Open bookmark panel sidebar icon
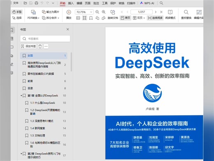This screenshot has height=161, width=214. (x=12, y=30)
